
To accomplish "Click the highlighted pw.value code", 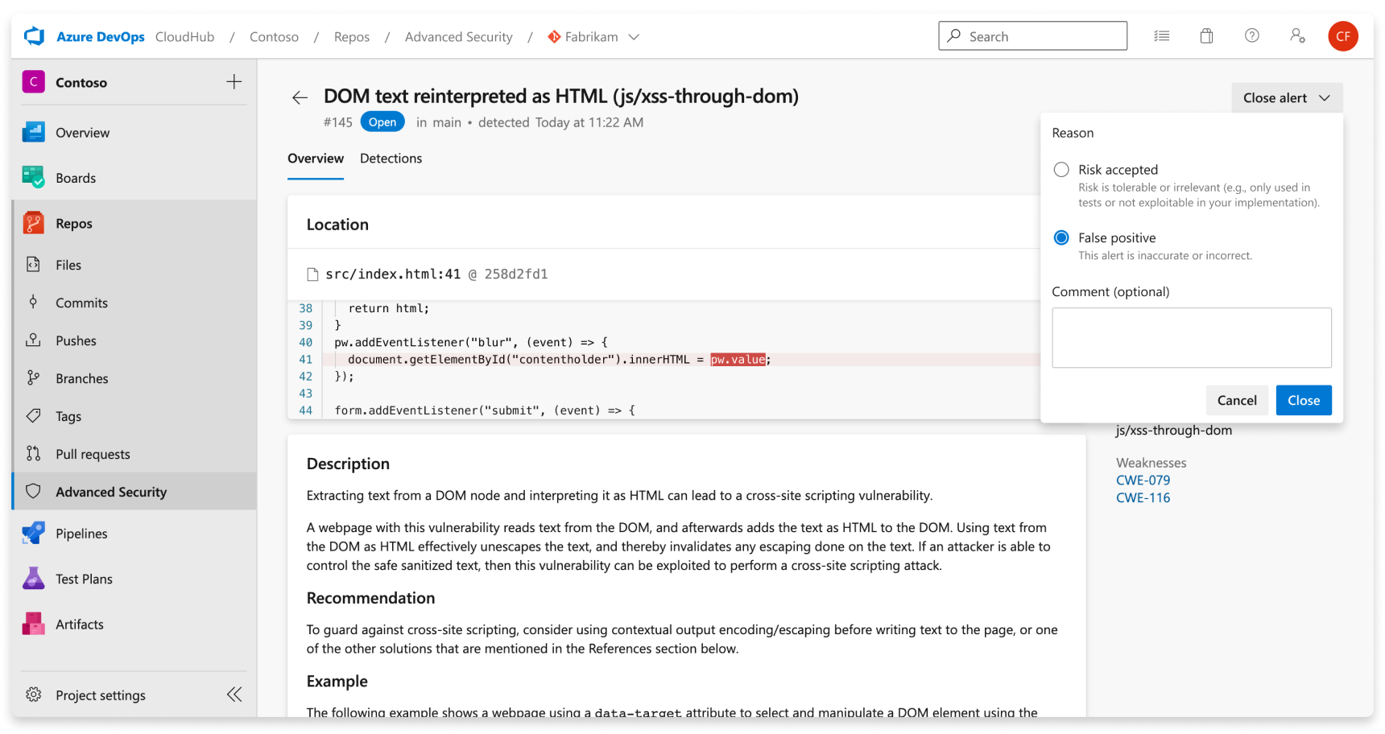I will coord(738,360).
